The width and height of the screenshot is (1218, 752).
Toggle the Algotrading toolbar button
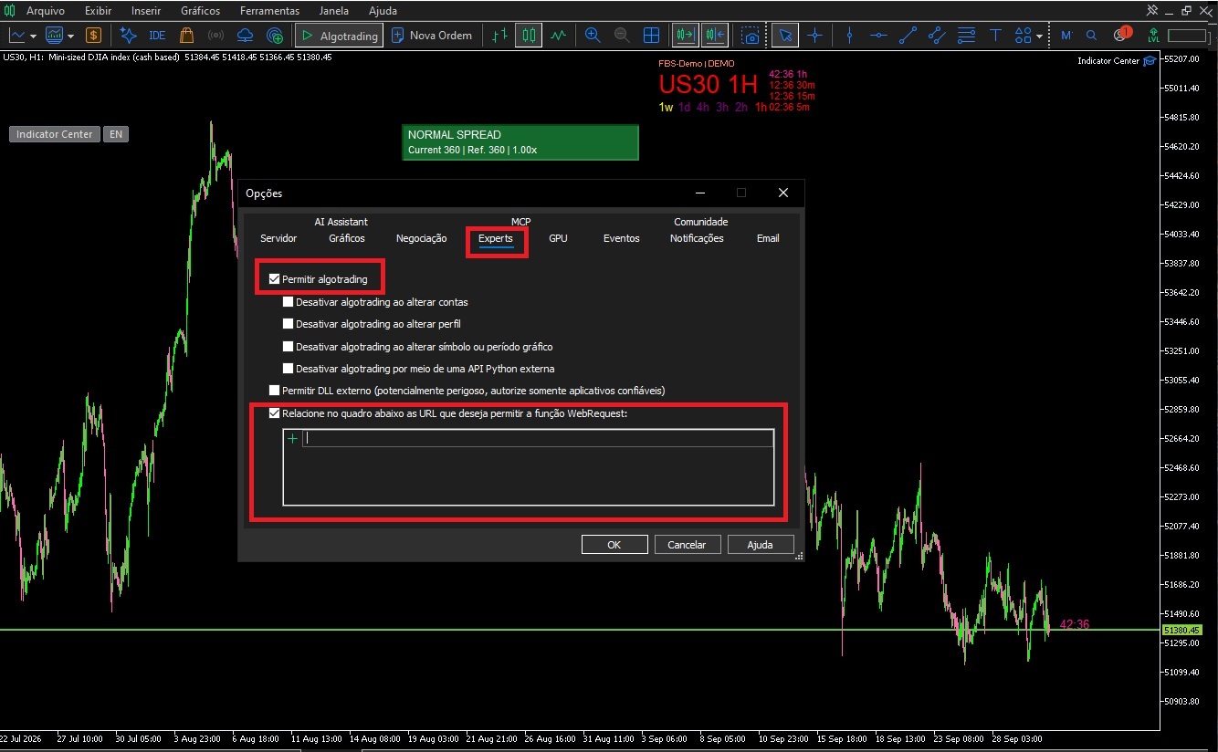(339, 36)
